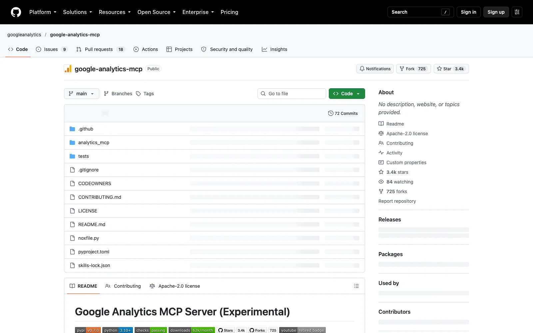
Task: Select the Actions tab
Action: point(146,49)
